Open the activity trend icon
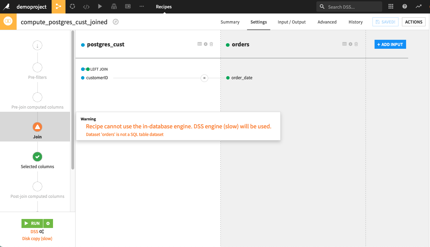The width and height of the screenshot is (430, 247). pyautogui.click(x=419, y=7)
